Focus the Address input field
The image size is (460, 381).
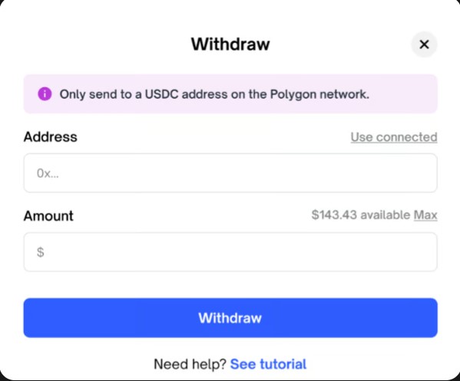[x=230, y=172]
